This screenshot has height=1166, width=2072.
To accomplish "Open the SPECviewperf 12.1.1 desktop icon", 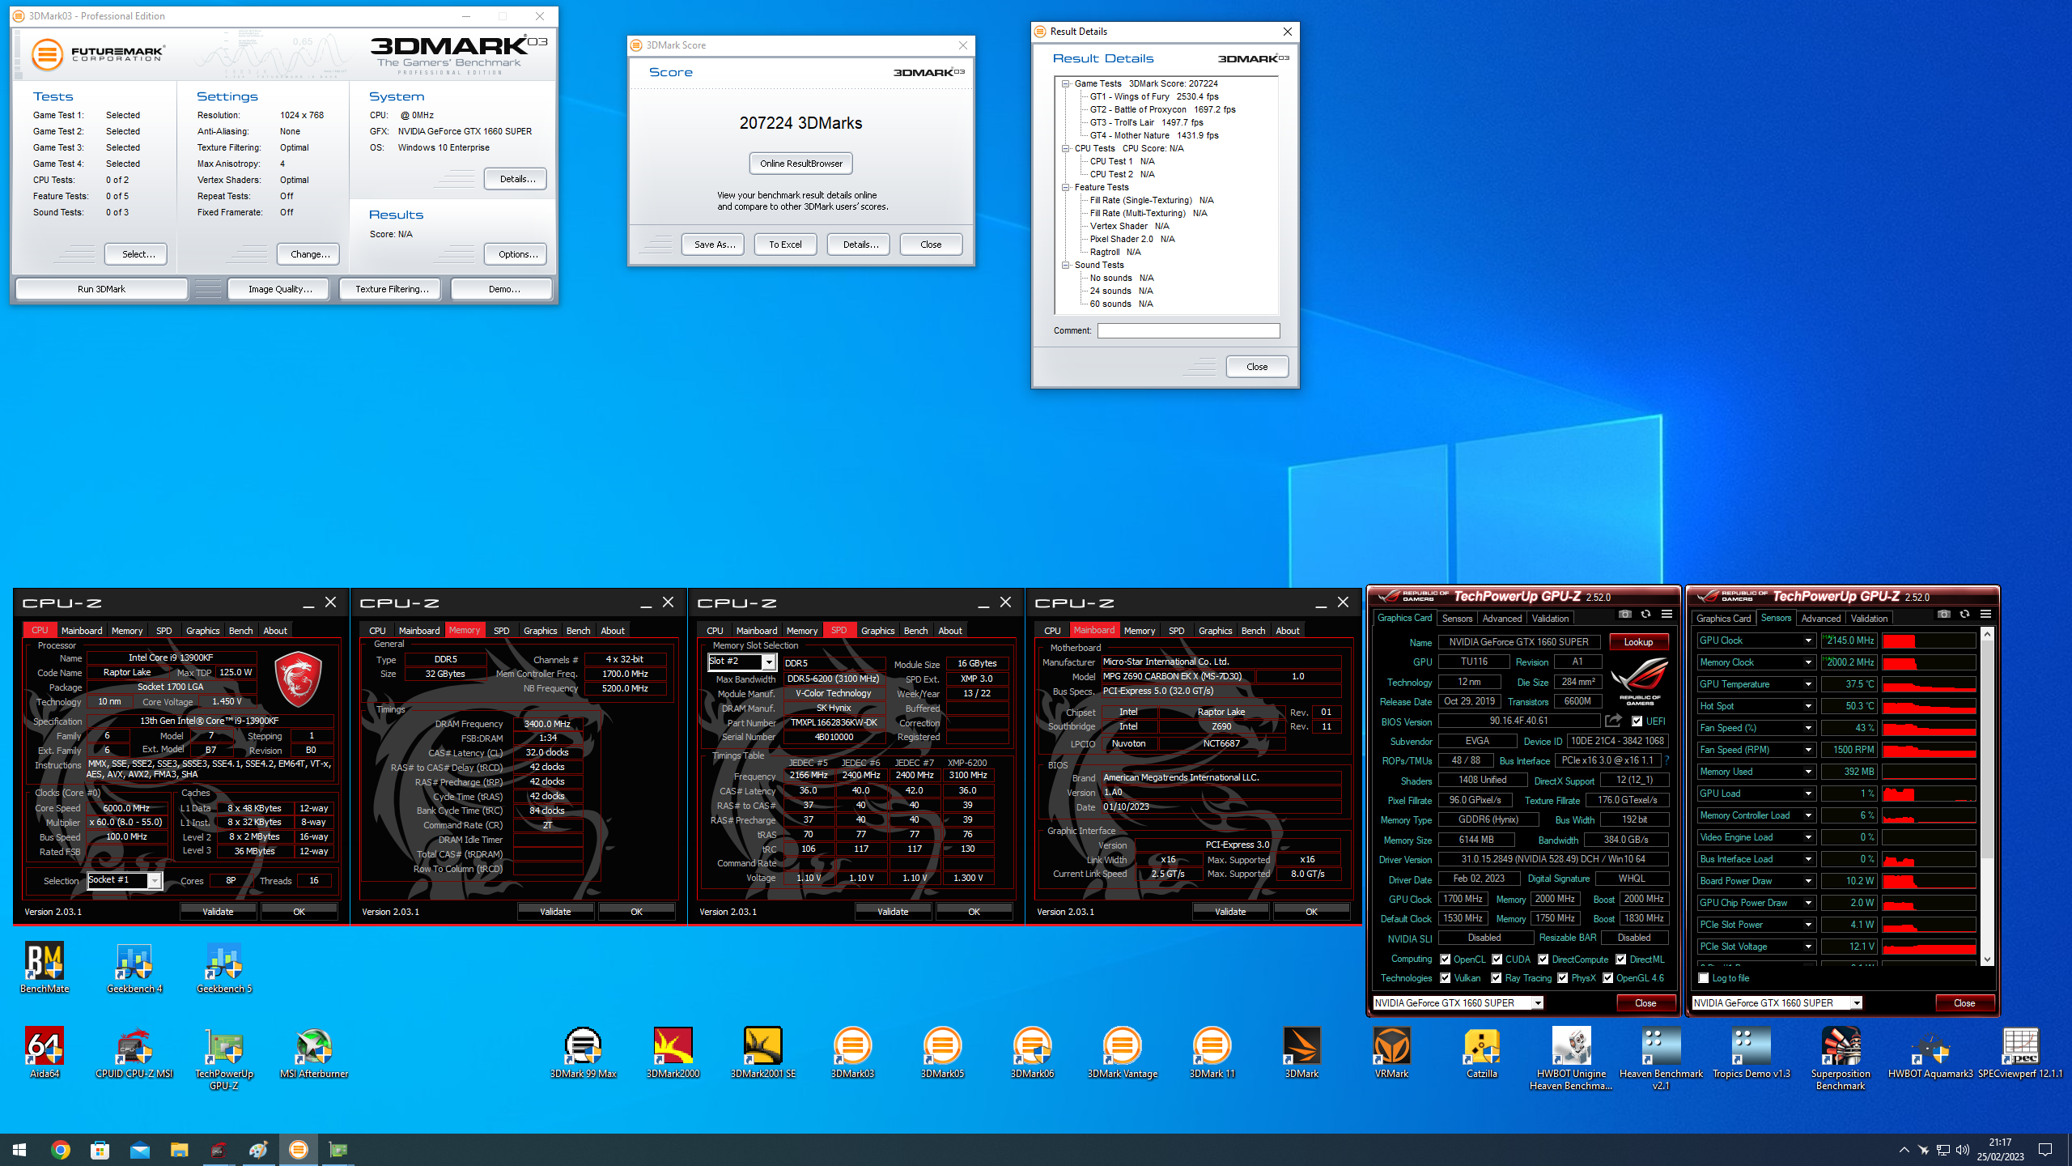I will pyautogui.click(x=2020, y=1053).
